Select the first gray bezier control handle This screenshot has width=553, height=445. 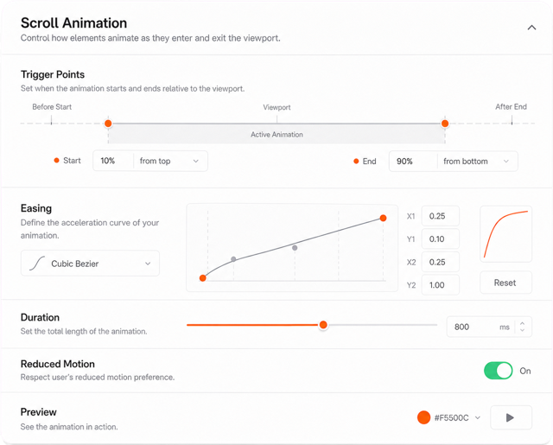(x=233, y=259)
